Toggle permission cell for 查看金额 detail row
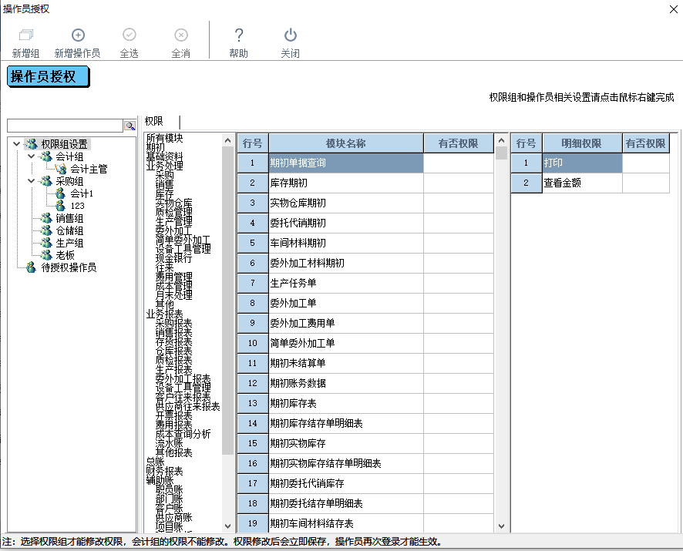This screenshot has height=551, width=683. point(645,183)
